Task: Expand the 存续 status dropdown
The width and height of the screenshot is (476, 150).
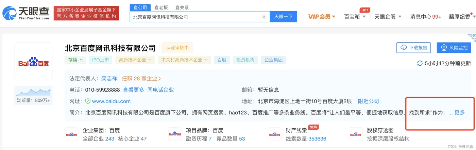Action: click(75, 60)
